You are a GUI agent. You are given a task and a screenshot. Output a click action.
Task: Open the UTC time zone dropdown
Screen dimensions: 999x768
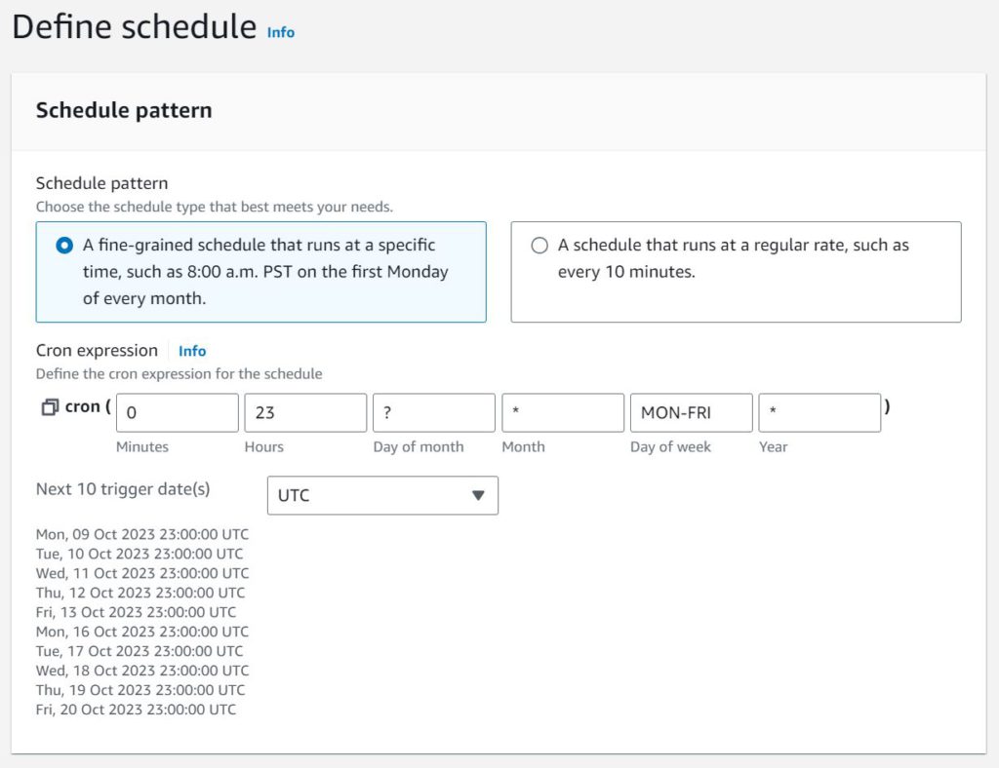[x=382, y=496]
